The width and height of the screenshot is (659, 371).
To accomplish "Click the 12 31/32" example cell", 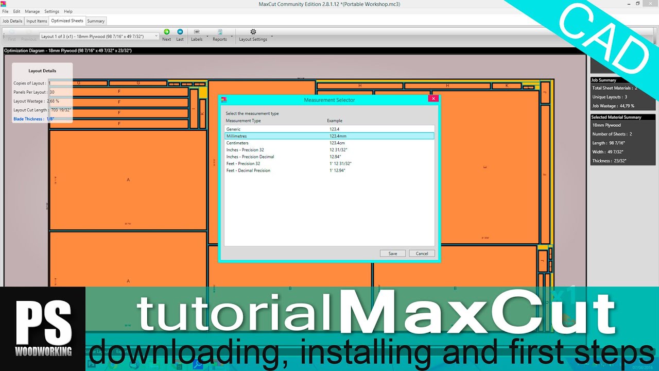I will tap(338, 150).
